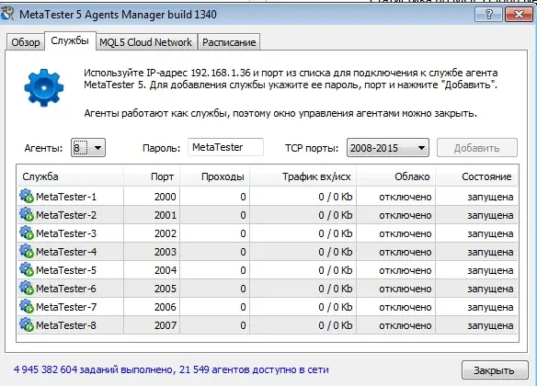Click the title bar application icon
This screenshot has height=386, width=537.
(8, 14)
